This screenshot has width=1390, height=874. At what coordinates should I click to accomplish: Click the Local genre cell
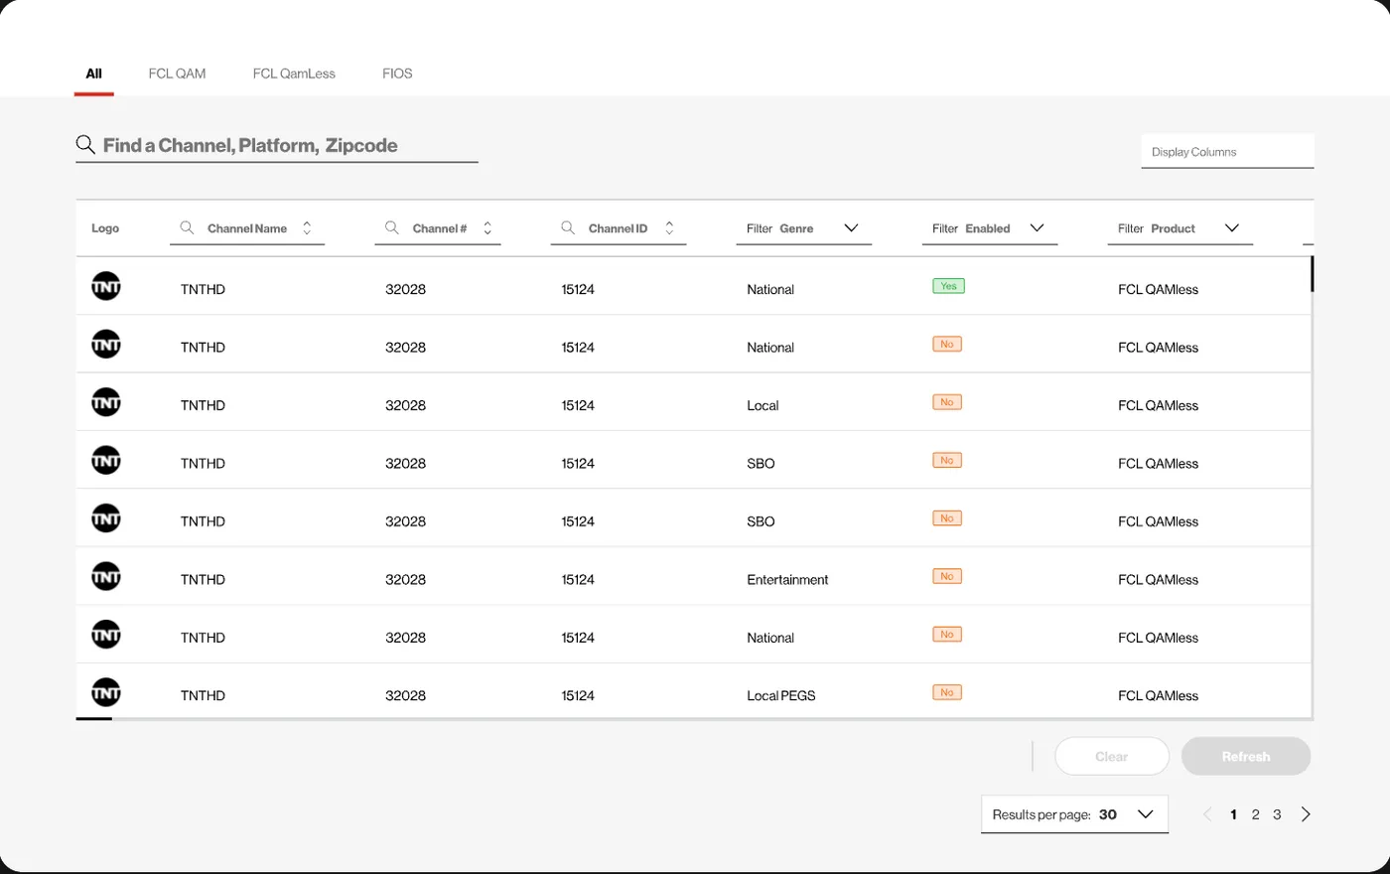tap(763, 406)
